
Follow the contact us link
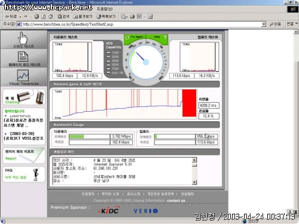tap(176, 201)
